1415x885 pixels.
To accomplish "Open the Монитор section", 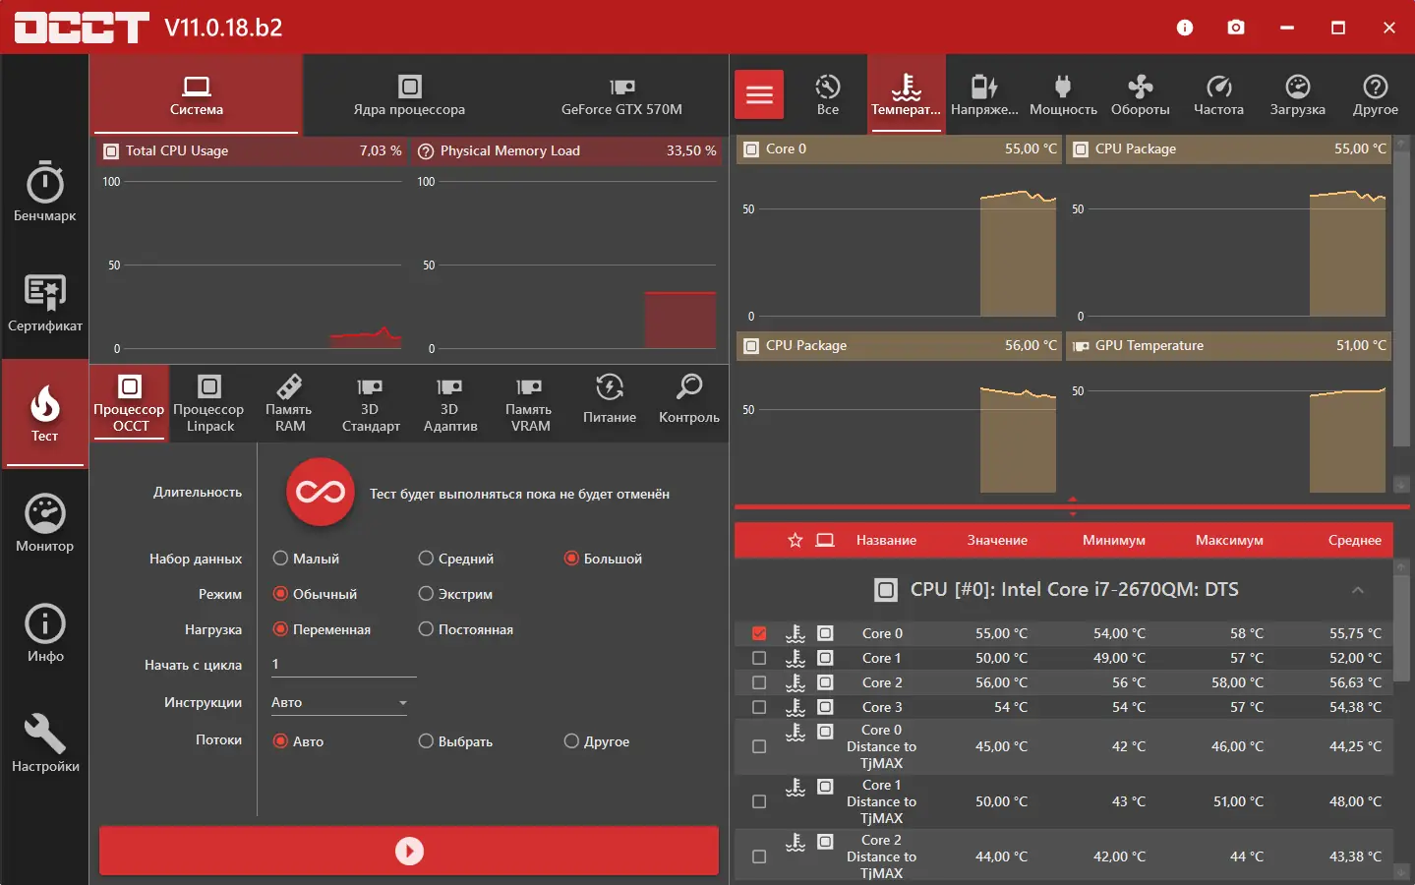I will click(x=44, y=522).
